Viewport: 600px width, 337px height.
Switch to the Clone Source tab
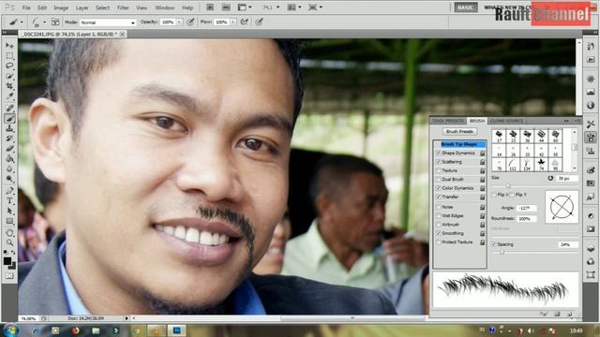(506, 121)
